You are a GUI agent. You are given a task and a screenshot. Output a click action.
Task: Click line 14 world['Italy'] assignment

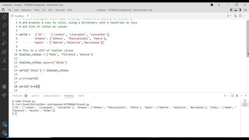coord(44,70)
